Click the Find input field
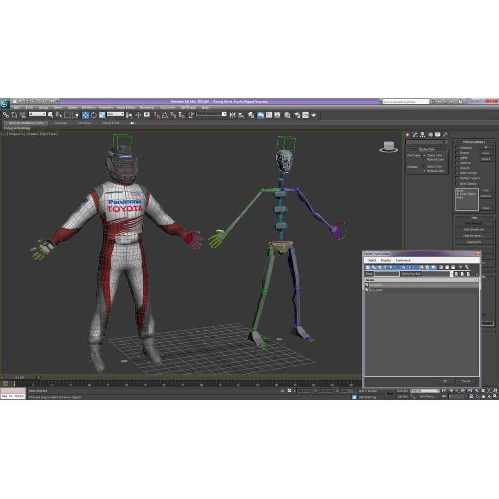This screenshot has height=499, width=499. pyautogui.click(x=386, y=274)
